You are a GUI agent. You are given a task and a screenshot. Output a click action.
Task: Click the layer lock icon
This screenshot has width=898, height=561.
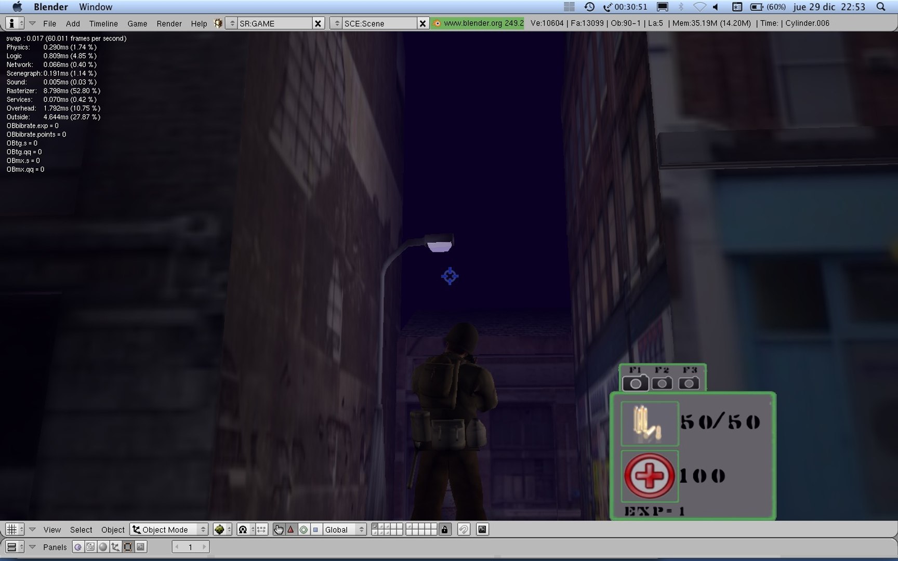coord(444,529)
